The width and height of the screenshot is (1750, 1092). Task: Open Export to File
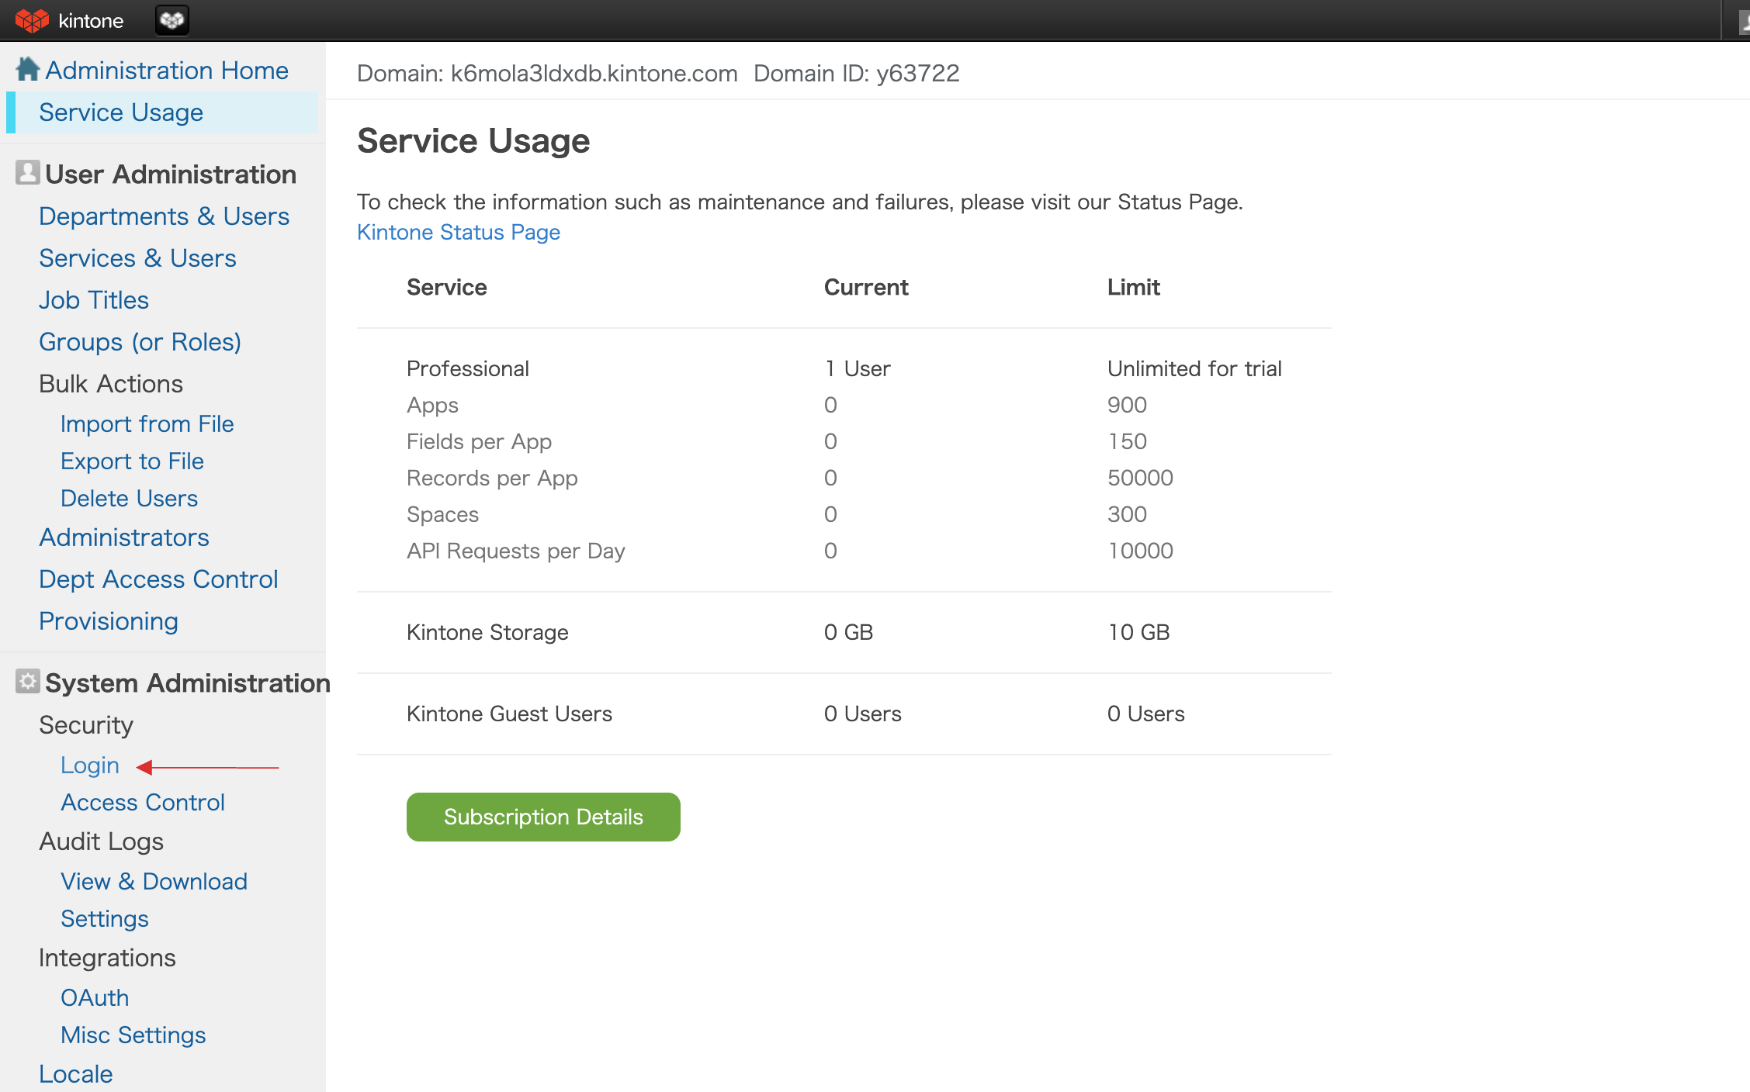click(x=132, y=461)
